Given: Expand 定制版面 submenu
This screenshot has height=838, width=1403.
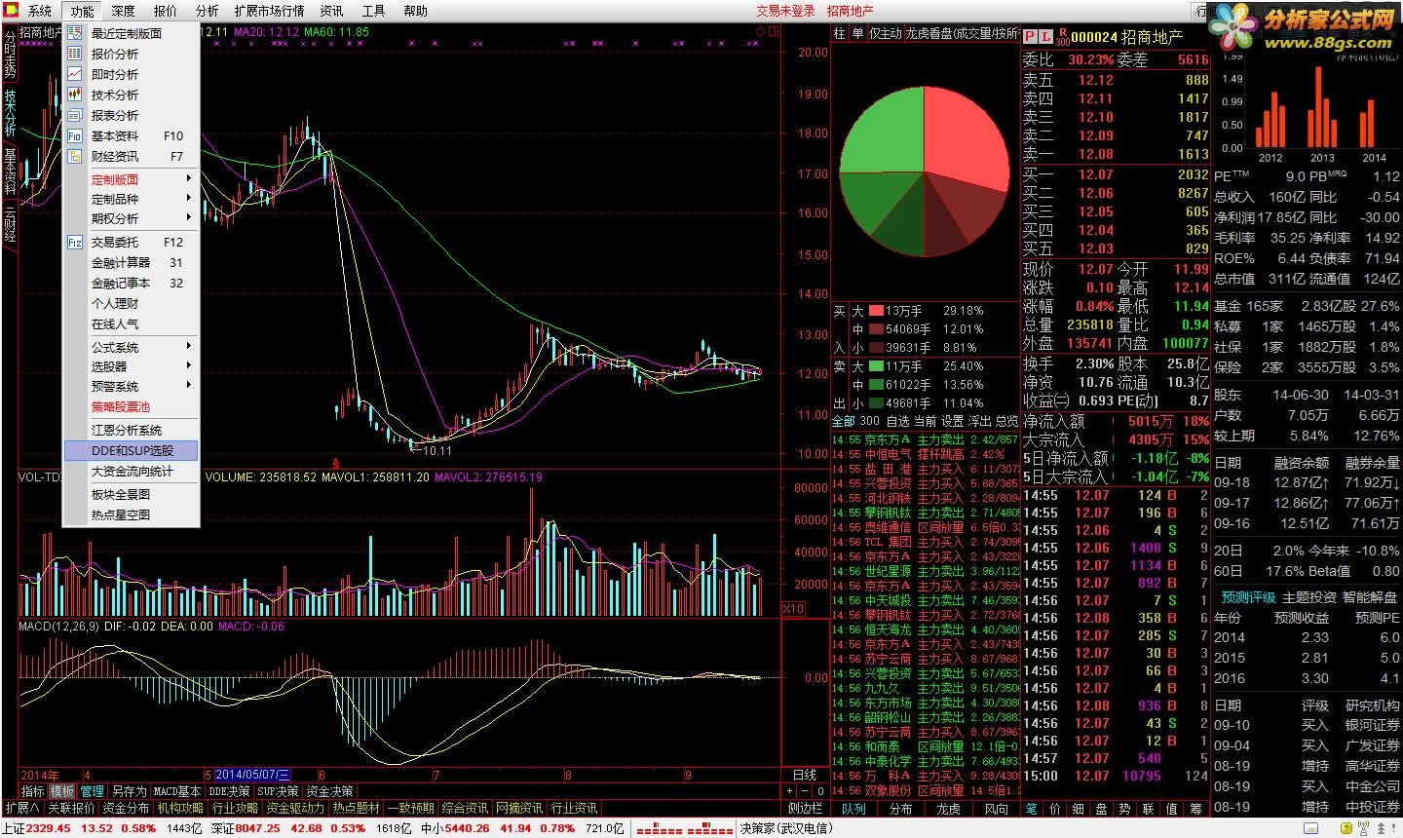Looking at the screenshot, I should [x=131, y=179].
